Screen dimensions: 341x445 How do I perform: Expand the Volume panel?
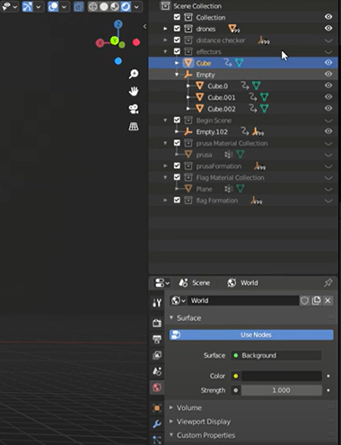coord(171,407)
